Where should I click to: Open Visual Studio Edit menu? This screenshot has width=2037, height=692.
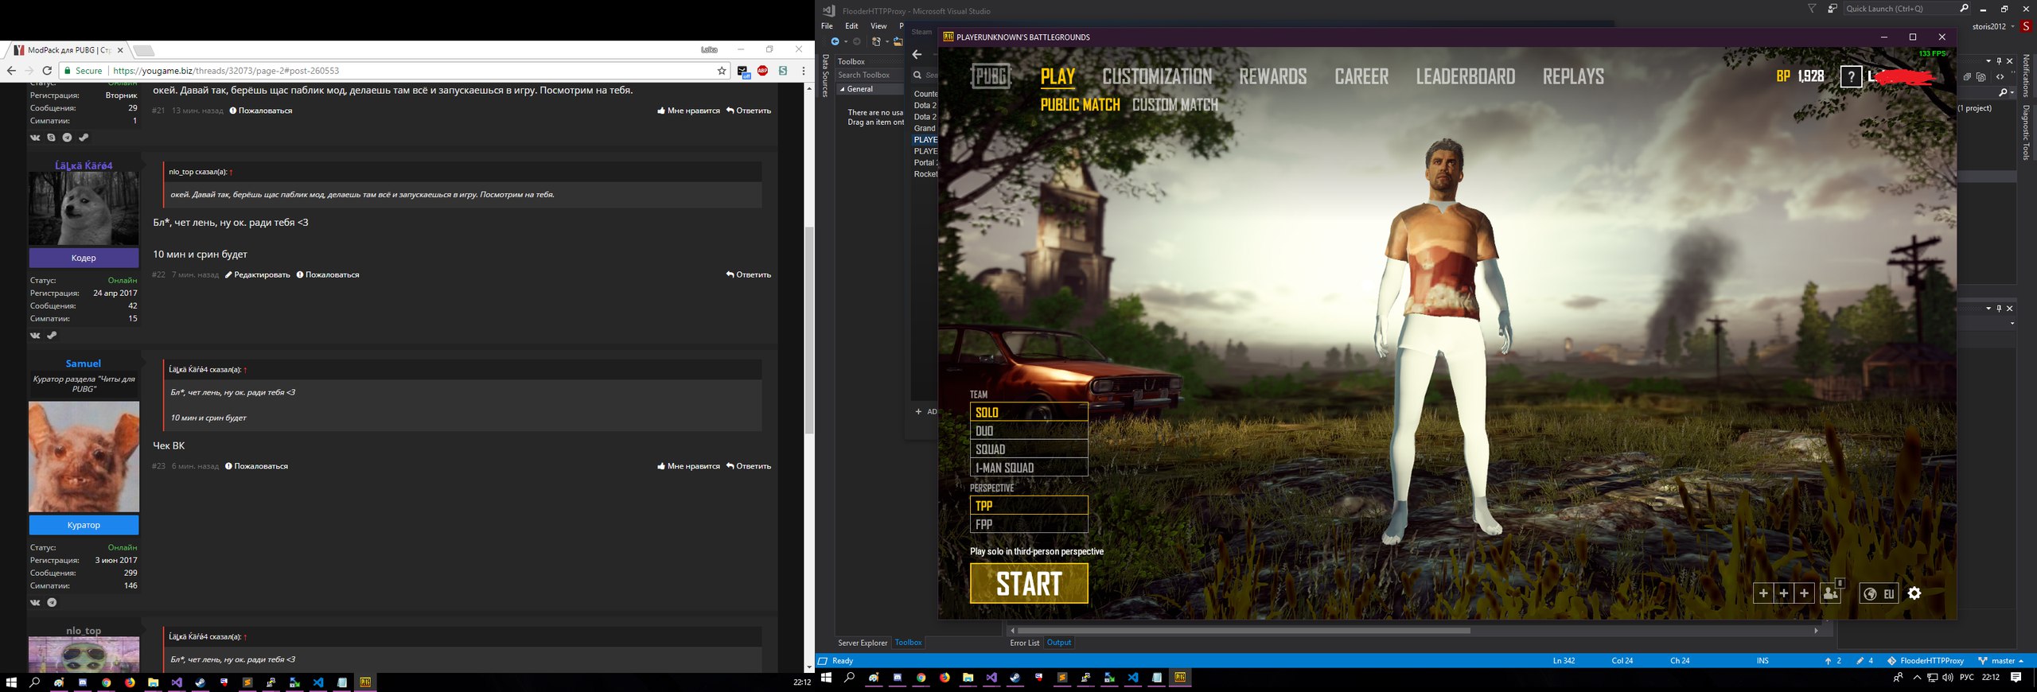coord(851,26)
